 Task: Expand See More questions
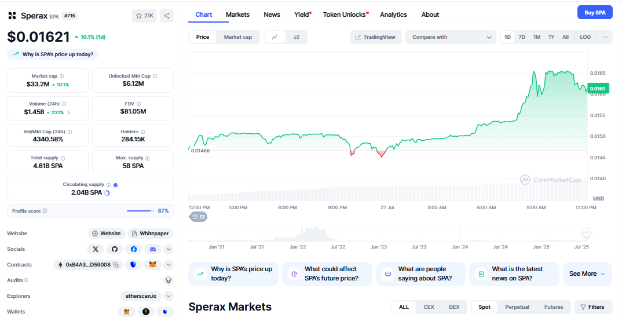587,274
